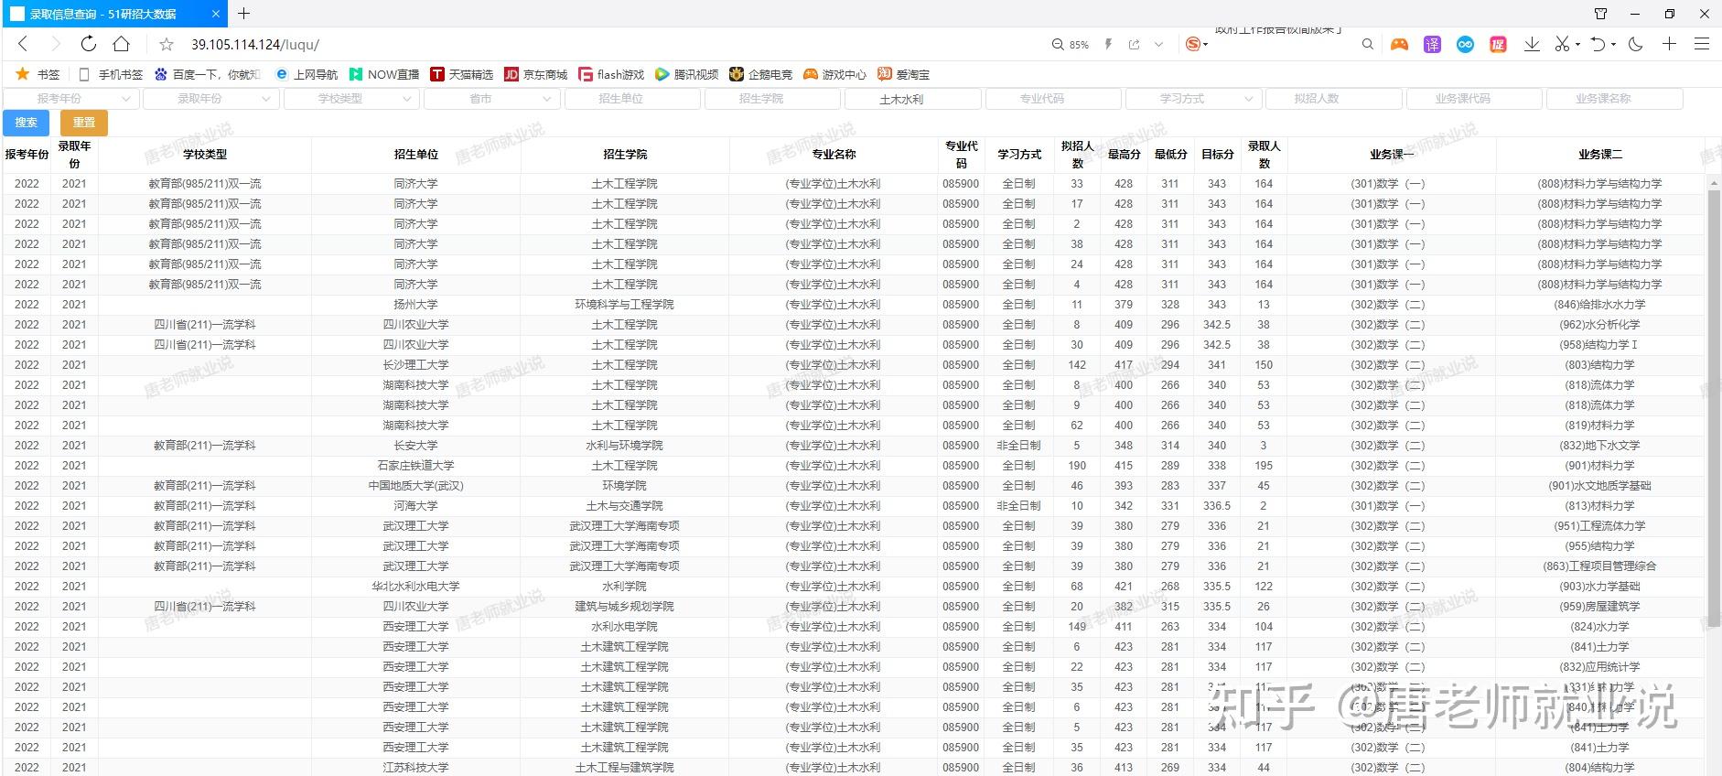Click the 长沙理工大学 table cell
The width and height of the screenshot is (1722, 776).
[416, 365]
